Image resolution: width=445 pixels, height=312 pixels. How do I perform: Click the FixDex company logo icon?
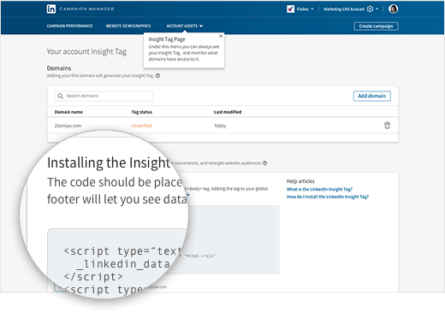pos(290,9)
